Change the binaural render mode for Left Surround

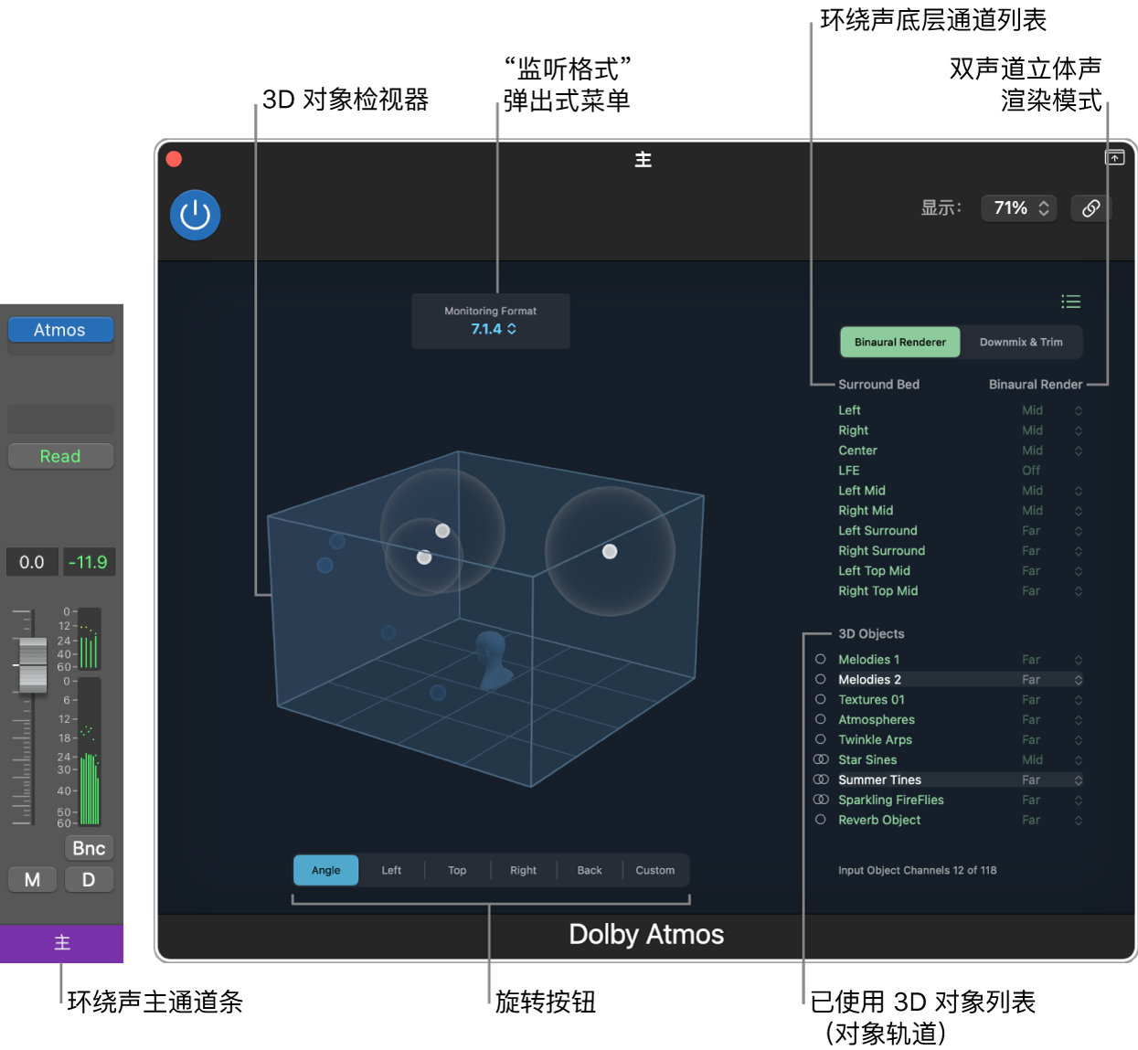1052,531
